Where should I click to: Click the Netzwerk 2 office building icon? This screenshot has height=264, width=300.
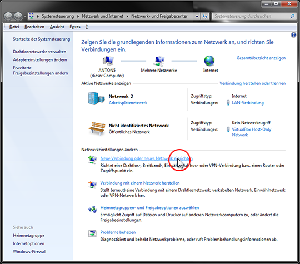(x=97, y=98)
